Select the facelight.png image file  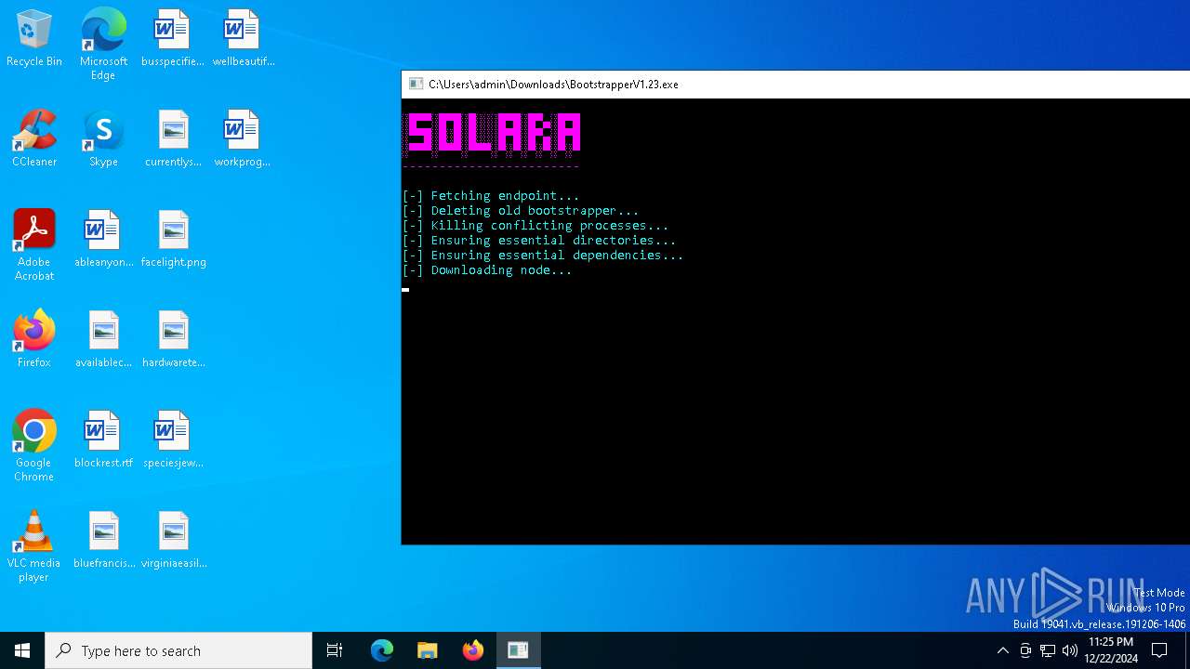(x=173, y=240)
